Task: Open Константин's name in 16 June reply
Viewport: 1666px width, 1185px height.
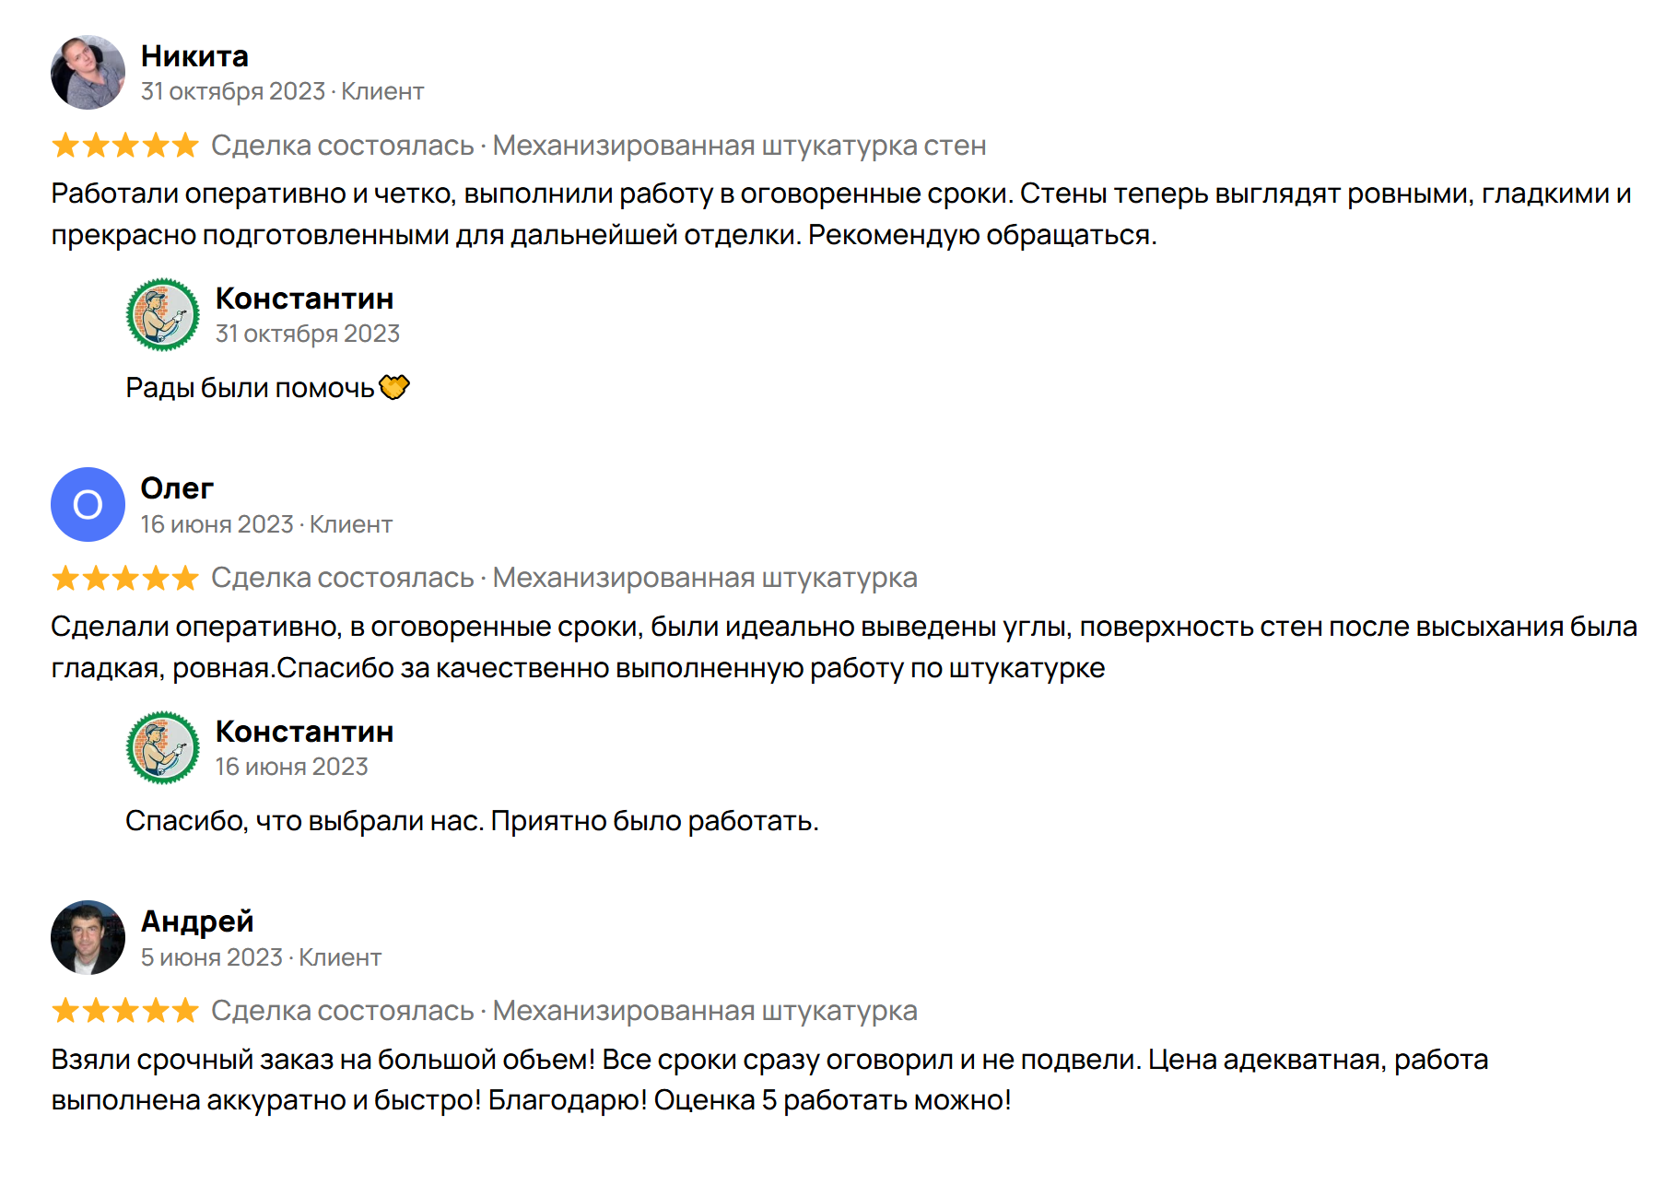Action: click(304, 732)
